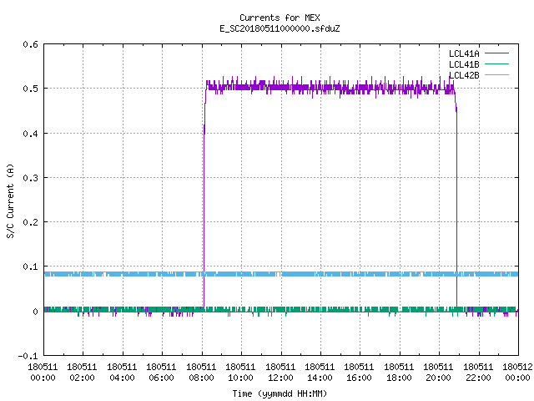Click the x-axis tick '180511 04:00'

tap(122, 373)
